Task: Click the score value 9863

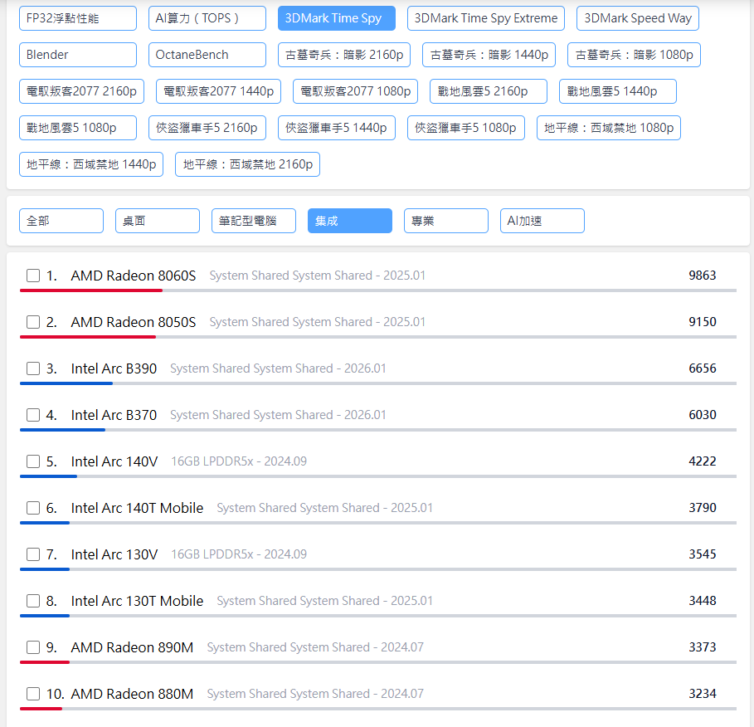Action: (x=702, y=276)
